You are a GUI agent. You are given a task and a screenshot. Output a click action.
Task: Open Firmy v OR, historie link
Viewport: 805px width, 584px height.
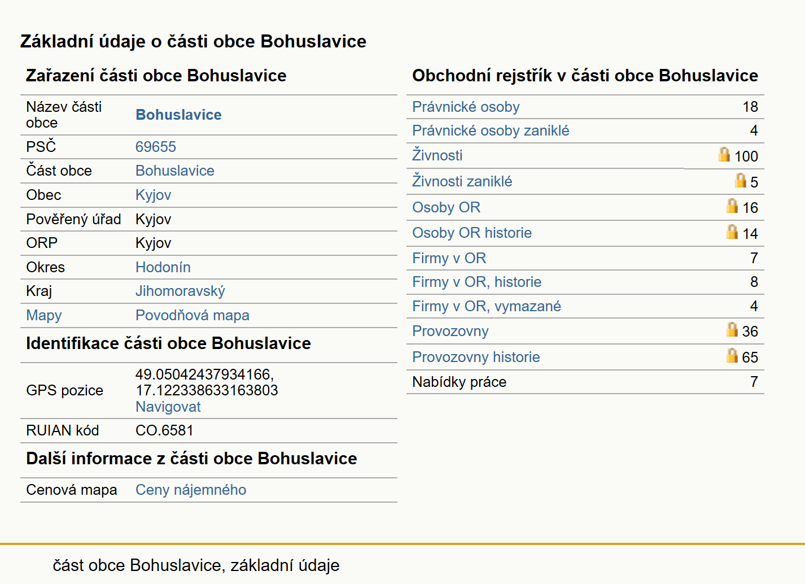coord(477,282)
